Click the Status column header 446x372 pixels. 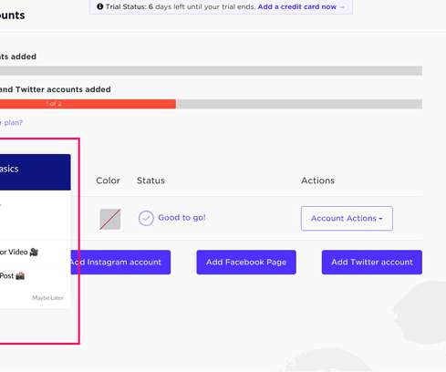150,181
